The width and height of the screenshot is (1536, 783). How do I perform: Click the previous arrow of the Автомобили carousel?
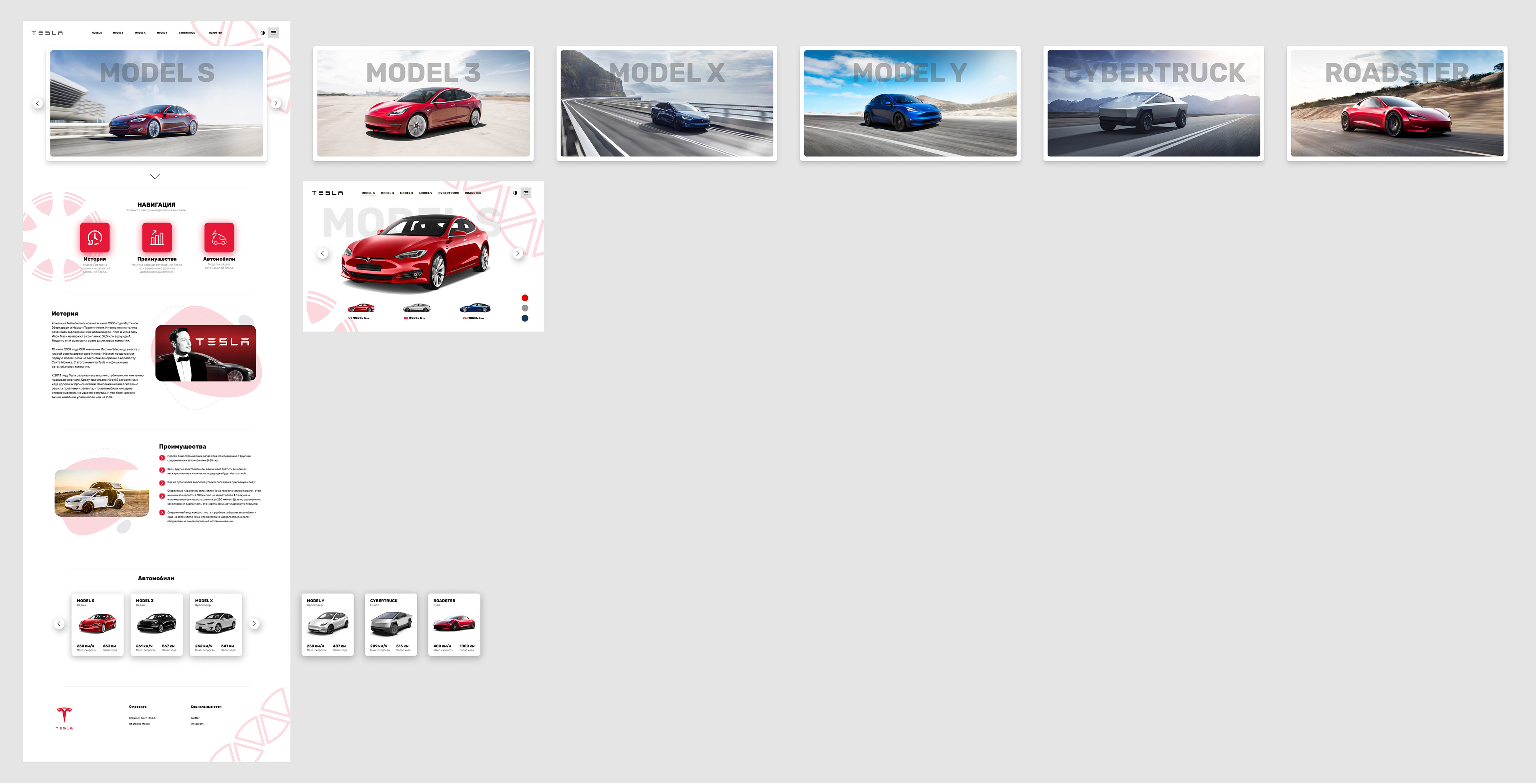click(x=59, y=624)
